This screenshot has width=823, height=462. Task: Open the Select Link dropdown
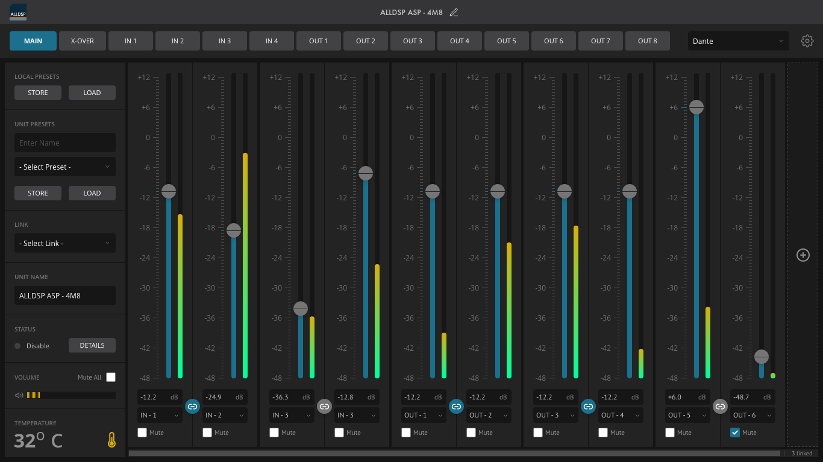pos(64,243)
